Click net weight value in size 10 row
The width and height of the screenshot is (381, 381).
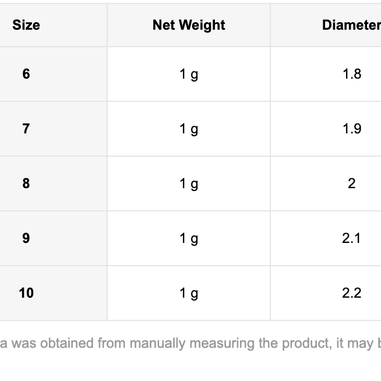click(x=189, y=293)
